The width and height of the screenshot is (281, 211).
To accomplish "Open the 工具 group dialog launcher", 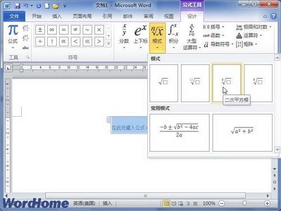I will [x=28, y=57].
